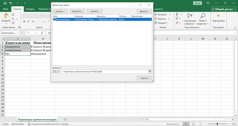
Task: Open ribbon display options icon in title bar
Action: click(x=208, y=3)
